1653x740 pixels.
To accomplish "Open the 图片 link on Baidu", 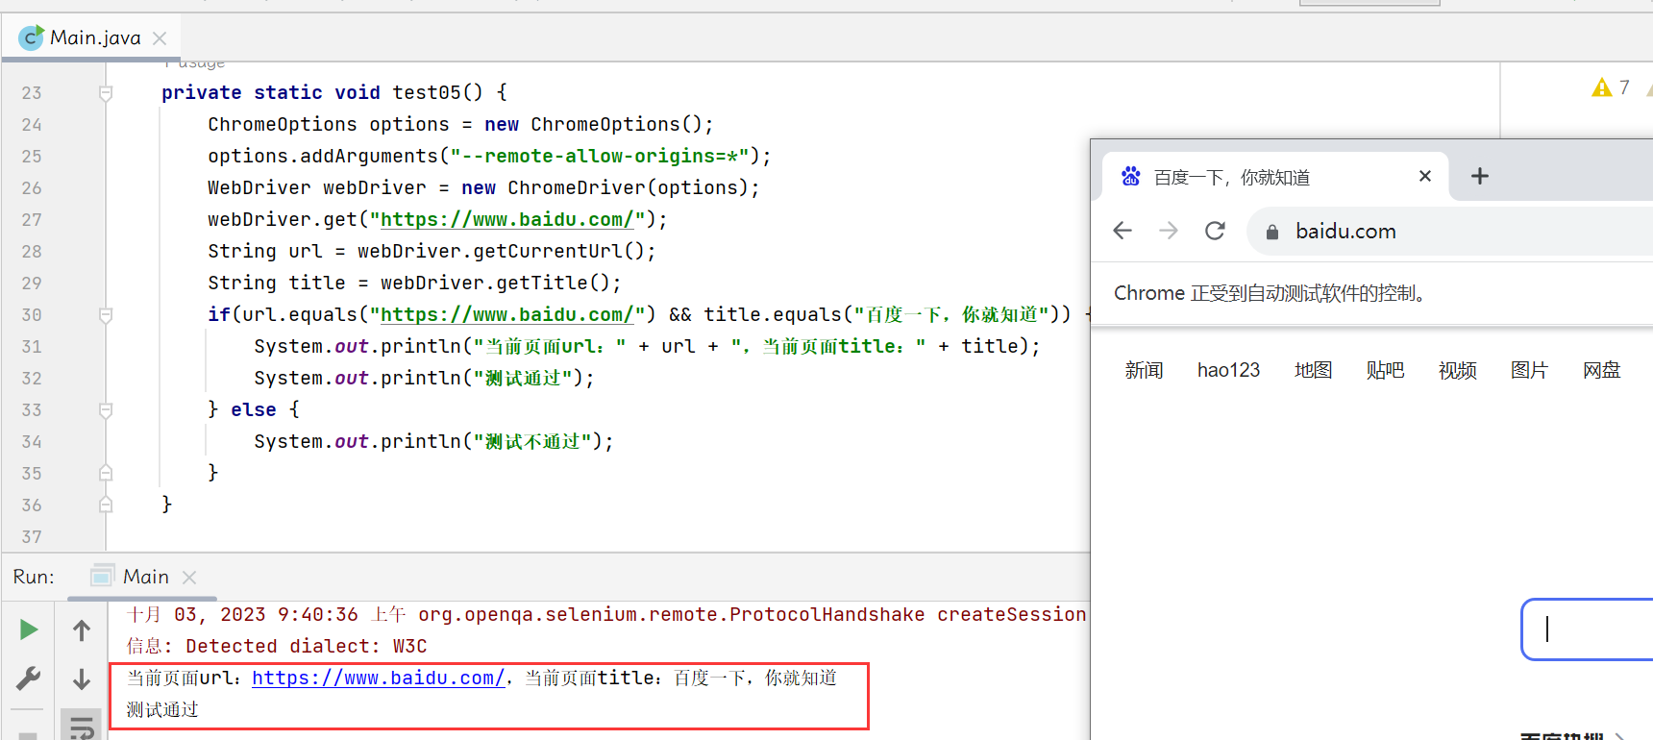I will coord(1529,370).
